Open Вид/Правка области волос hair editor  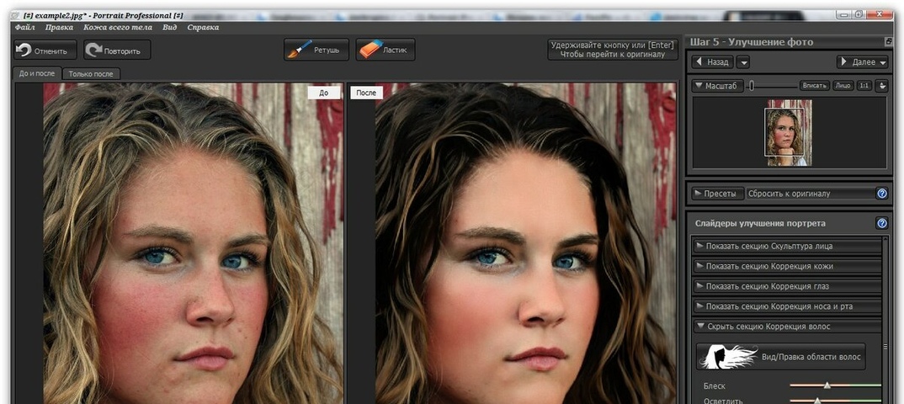click(x=780, y=357)
